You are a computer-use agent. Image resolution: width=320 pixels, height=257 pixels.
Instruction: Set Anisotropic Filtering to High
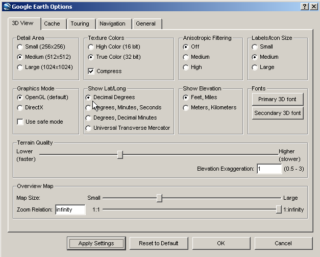(x=192, y=67)
